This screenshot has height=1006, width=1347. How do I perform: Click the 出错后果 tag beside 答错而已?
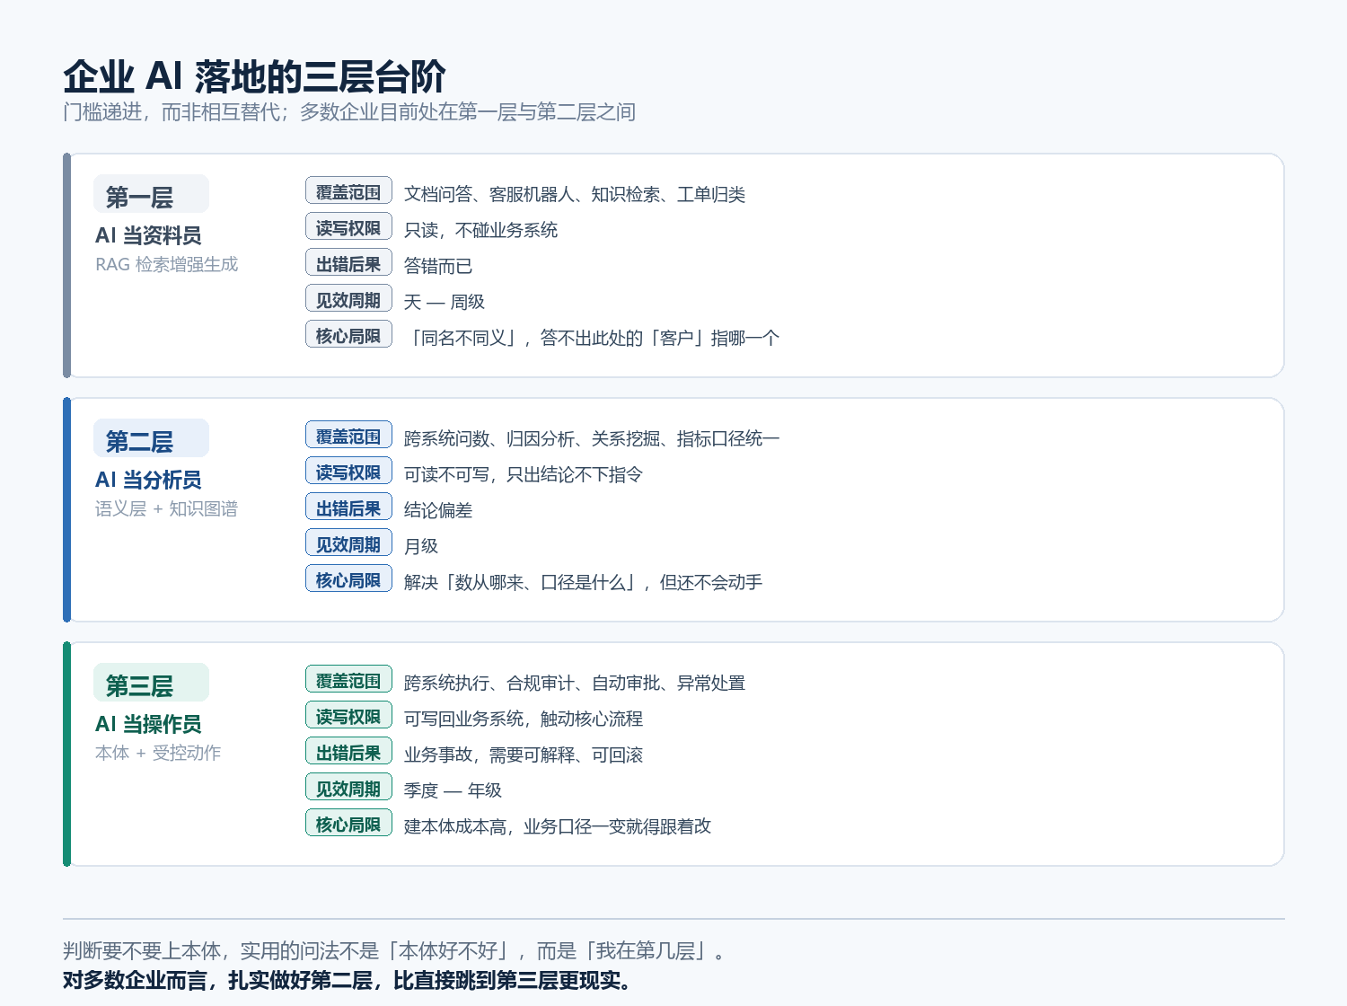[348, 262]
